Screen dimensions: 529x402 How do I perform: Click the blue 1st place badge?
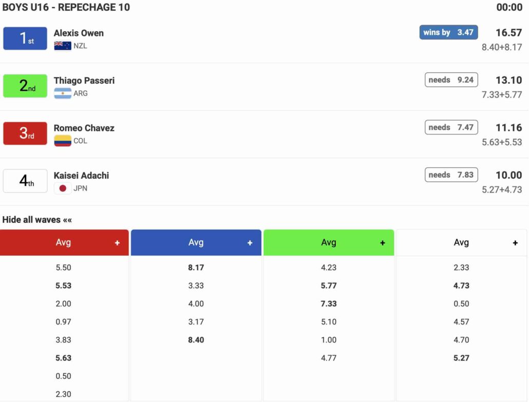tap(25, 39)
